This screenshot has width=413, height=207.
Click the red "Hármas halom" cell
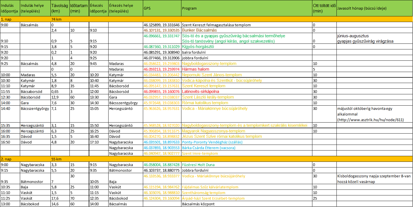[196, 69]
